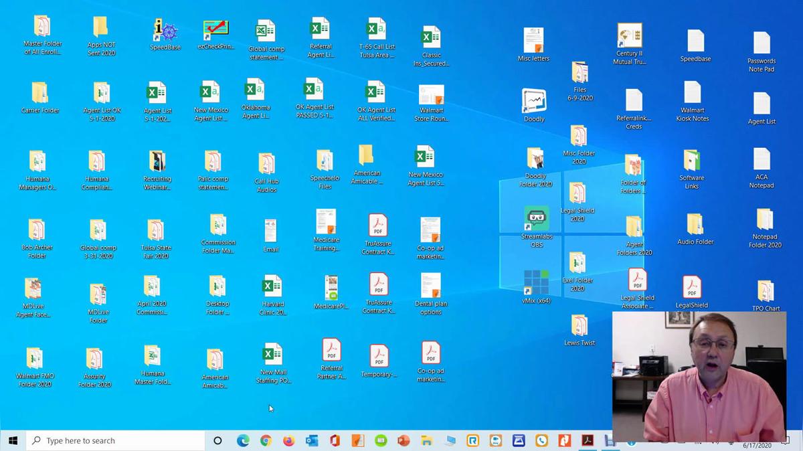Open Cortana from the taskbar circle
Screen dimensions: 803x451
click(217, 440)
